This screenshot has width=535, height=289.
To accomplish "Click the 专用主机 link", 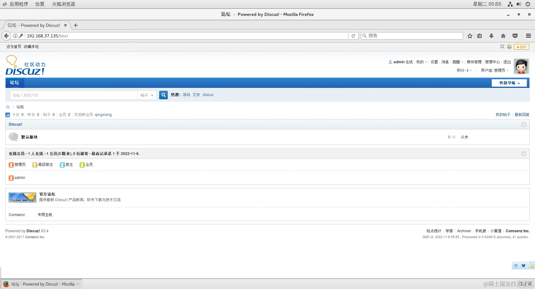I will 45,215.
